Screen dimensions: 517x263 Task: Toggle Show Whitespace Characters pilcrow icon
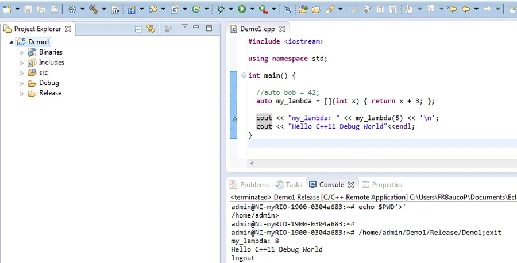click(393, 9)
